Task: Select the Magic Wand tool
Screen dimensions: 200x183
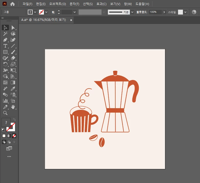Action: coord(5,34)
